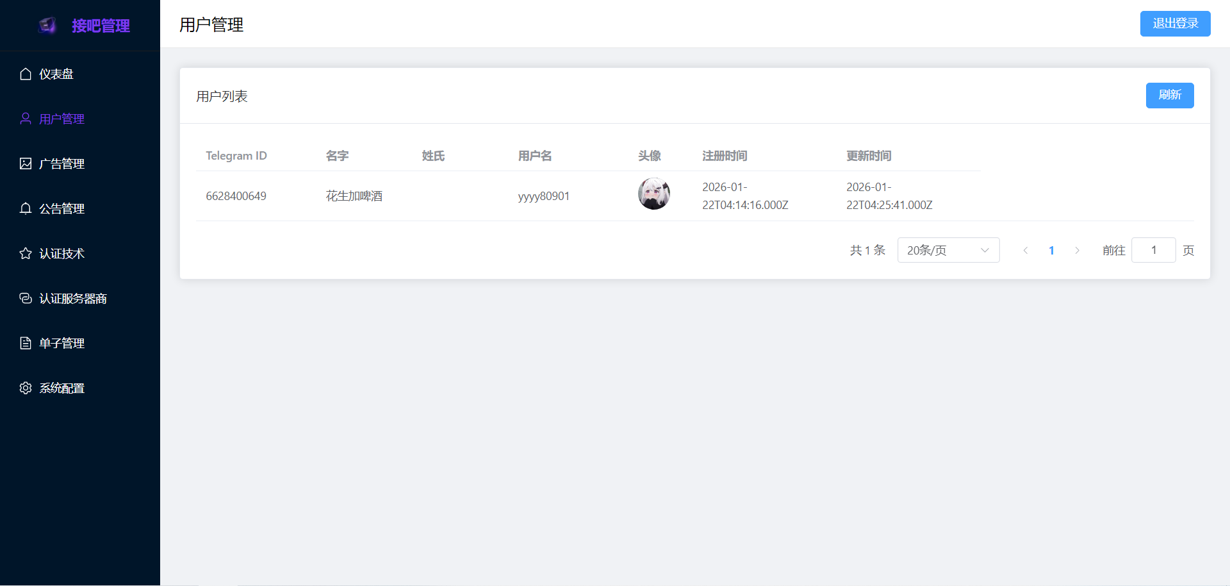The height and width of the screenshot is (586, 1230).
Task: Click the picture icon beside 广告管理
Action: point(26,164)
